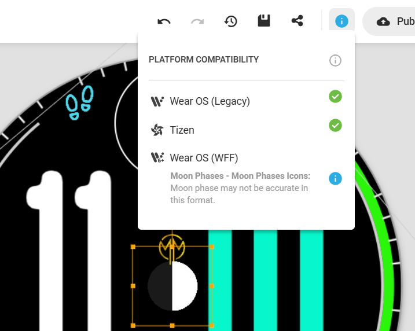Click the 'PLATFORM COMPATIBILITY' heading
The image size is (415, 331).
(x=204, y=60)
